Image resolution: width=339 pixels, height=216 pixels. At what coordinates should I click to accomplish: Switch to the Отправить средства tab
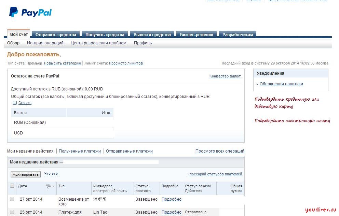click(56, 34)
